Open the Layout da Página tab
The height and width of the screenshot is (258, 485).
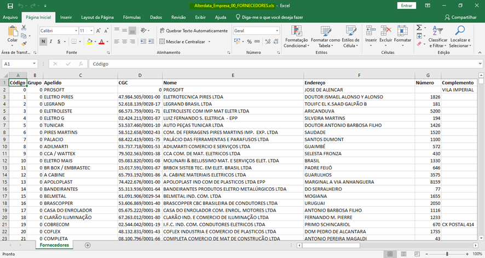pyautogui.click(x=97, y=17)
